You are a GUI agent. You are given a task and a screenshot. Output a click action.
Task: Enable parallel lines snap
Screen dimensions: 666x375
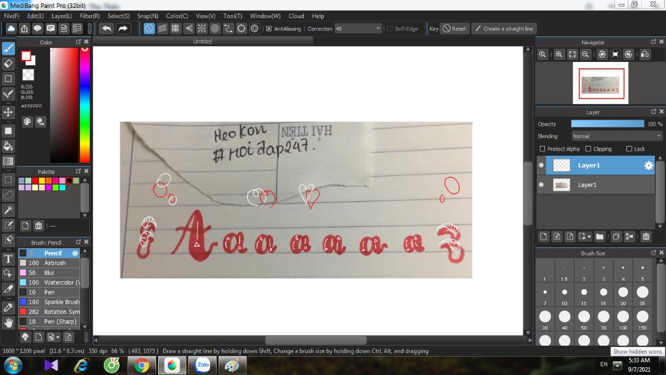(x=162, y=29)
